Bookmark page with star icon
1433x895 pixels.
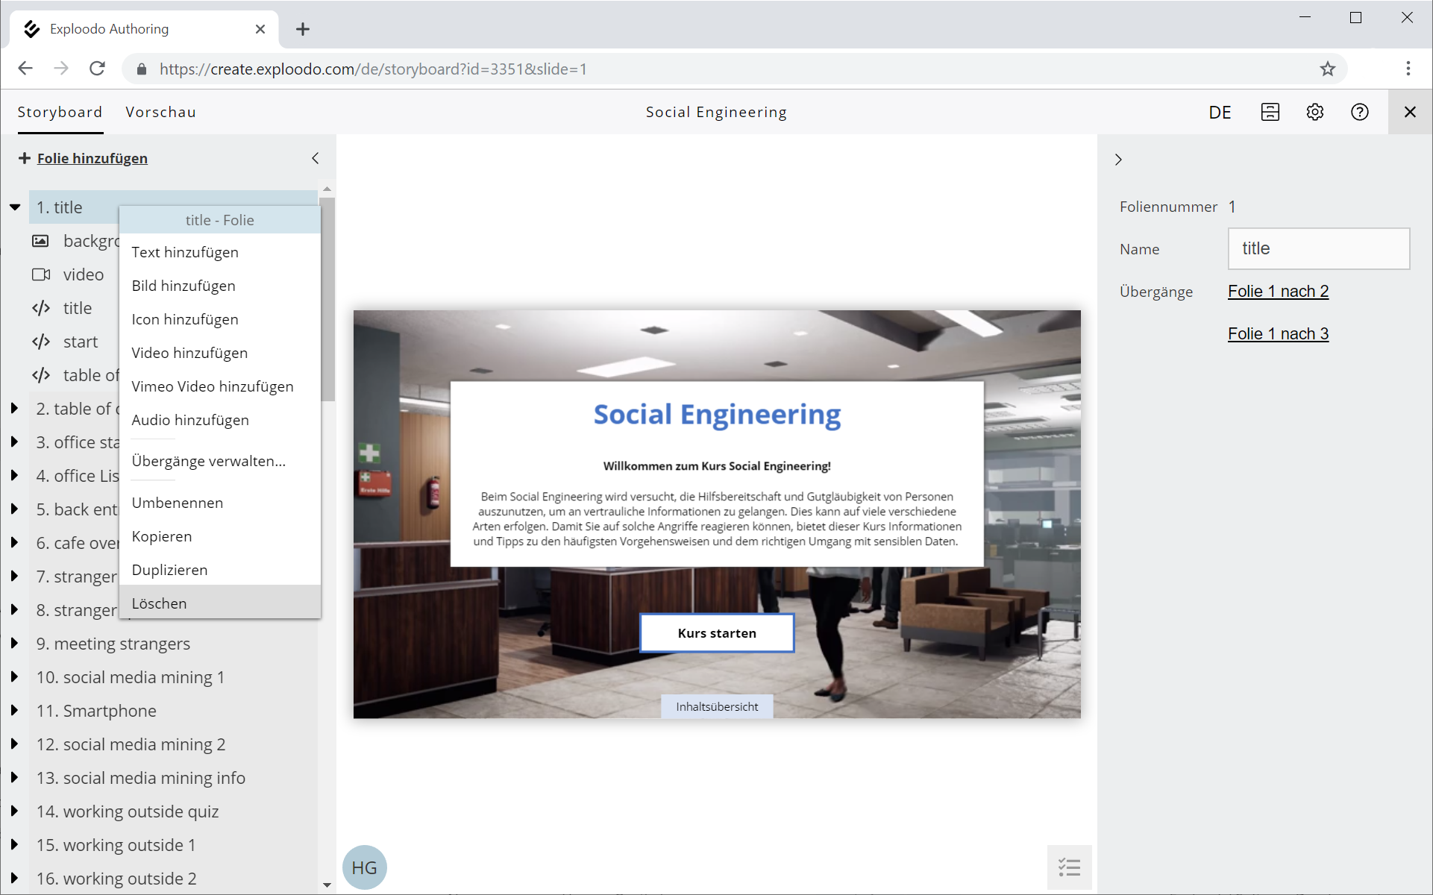(1327, 69)
